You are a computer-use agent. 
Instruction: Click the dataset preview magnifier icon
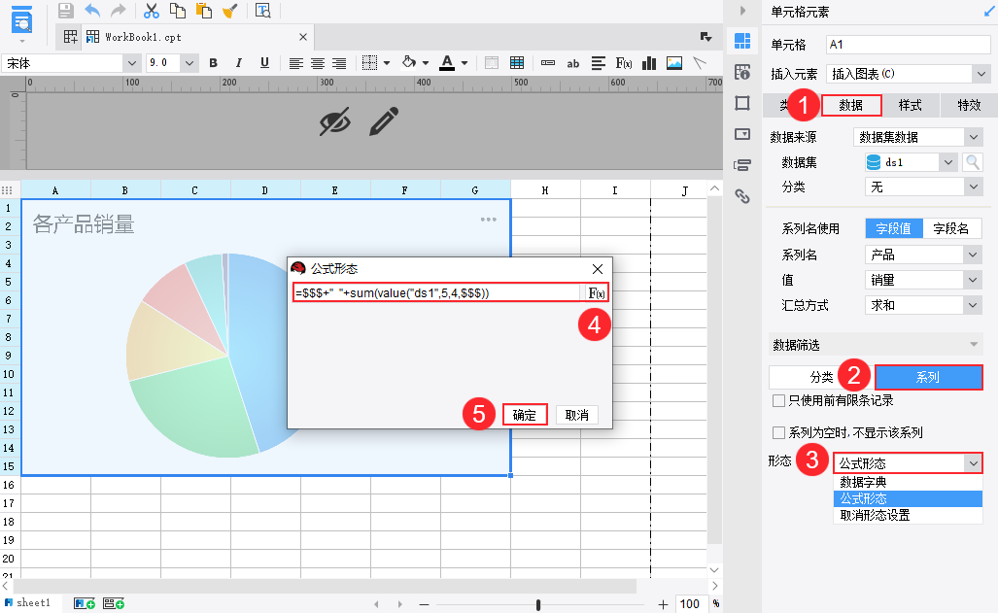click(x=972, y=162)
